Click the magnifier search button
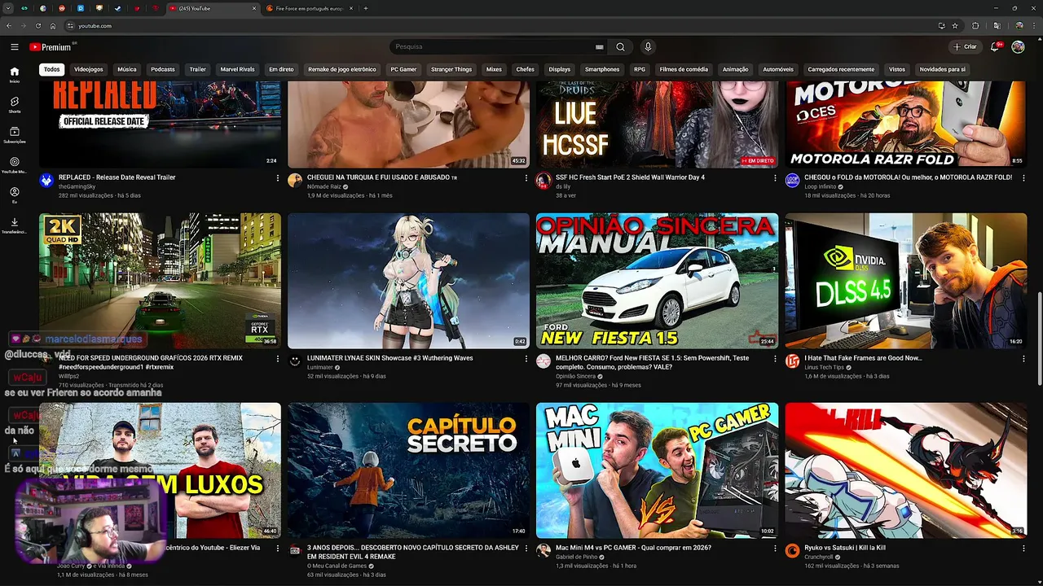 click(x=620, y=46)
